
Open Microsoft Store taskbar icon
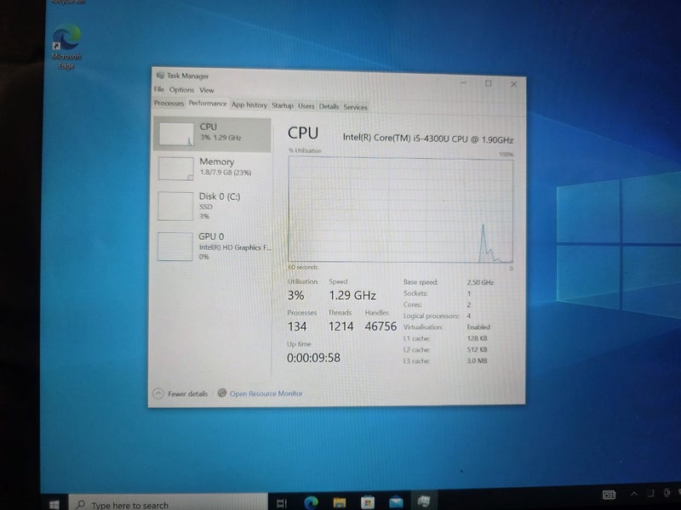pyautogui.click(x=367, y=502)
